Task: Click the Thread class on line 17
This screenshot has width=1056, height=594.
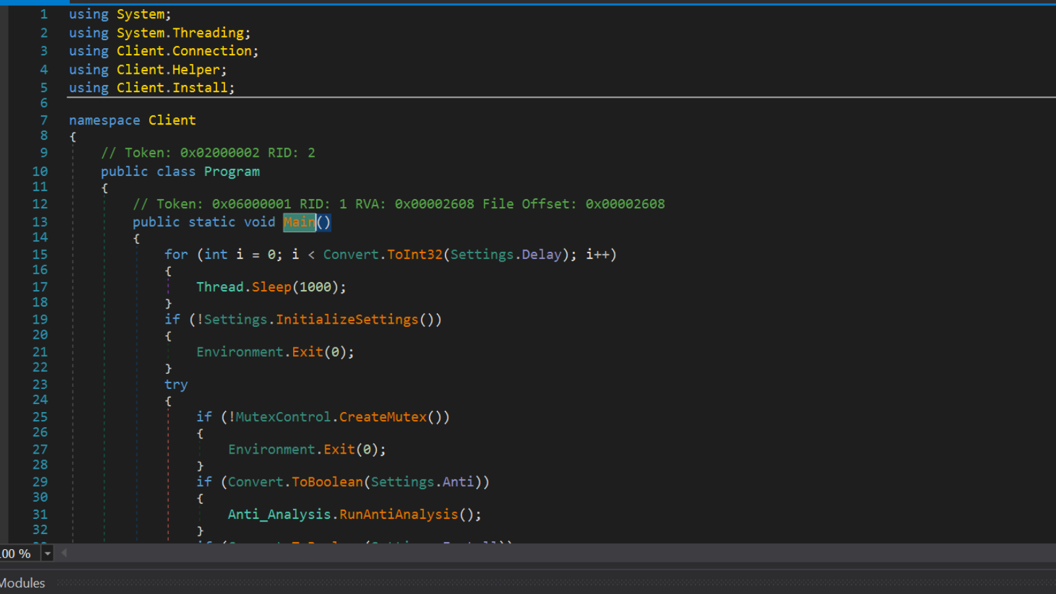Action: [220, 287]
